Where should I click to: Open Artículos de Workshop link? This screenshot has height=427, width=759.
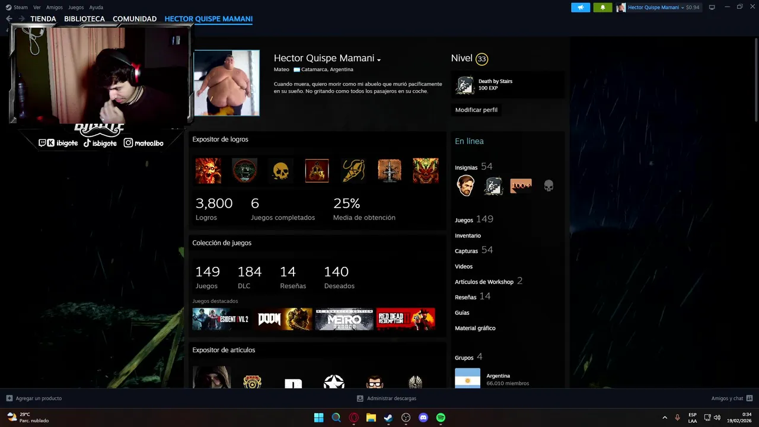489,281
